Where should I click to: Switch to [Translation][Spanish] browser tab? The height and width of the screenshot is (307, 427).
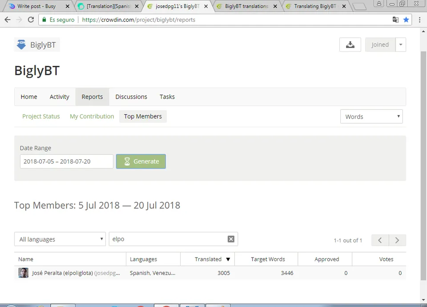pyautogui.click(x=109, y=6)
